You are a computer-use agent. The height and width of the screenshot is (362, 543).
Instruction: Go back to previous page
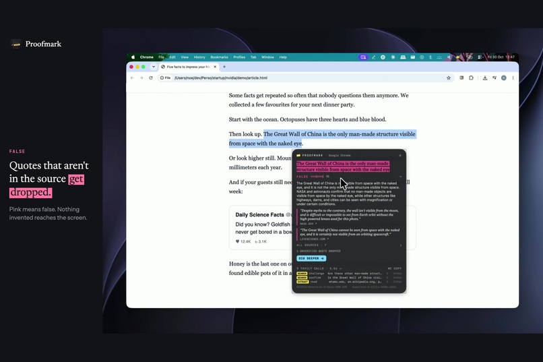[x=132, y=78]
